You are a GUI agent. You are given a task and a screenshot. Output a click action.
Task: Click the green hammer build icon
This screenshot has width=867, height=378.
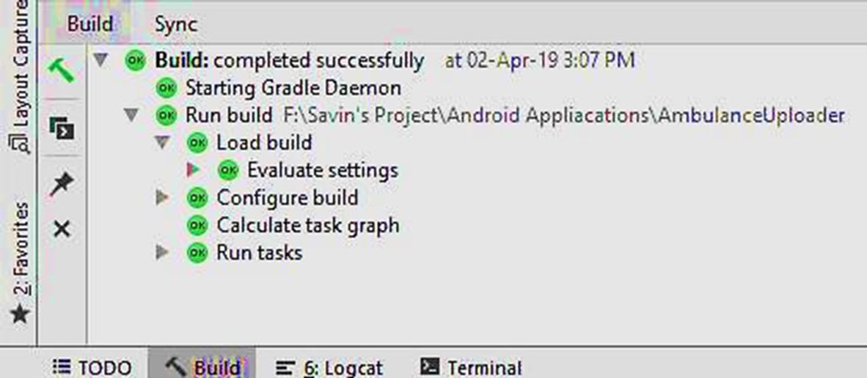[x=62, y=70]
